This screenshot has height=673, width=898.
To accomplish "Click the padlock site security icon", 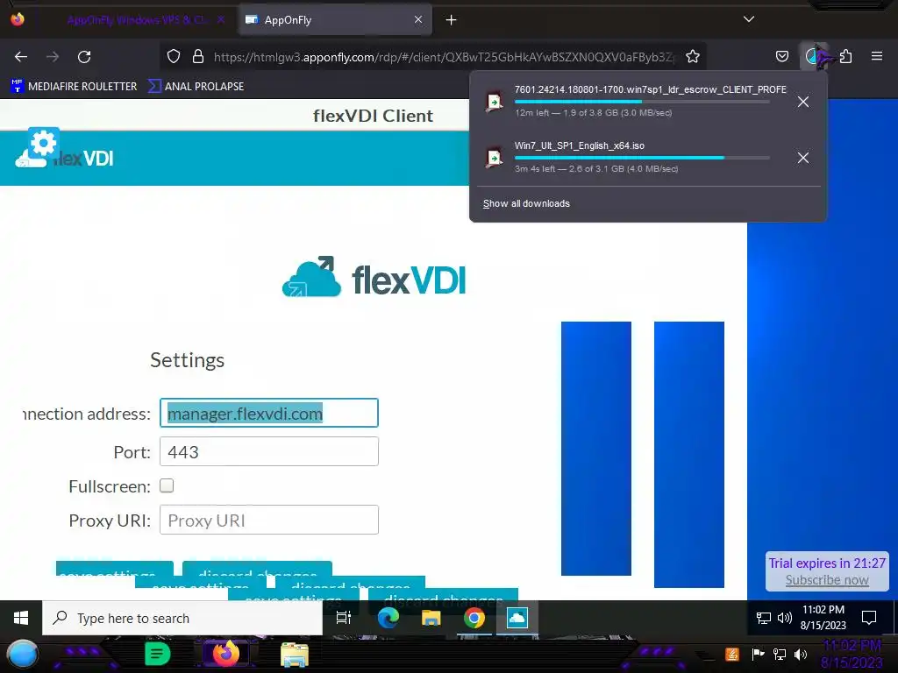I will pyautogui.click(x=198, y=56).
